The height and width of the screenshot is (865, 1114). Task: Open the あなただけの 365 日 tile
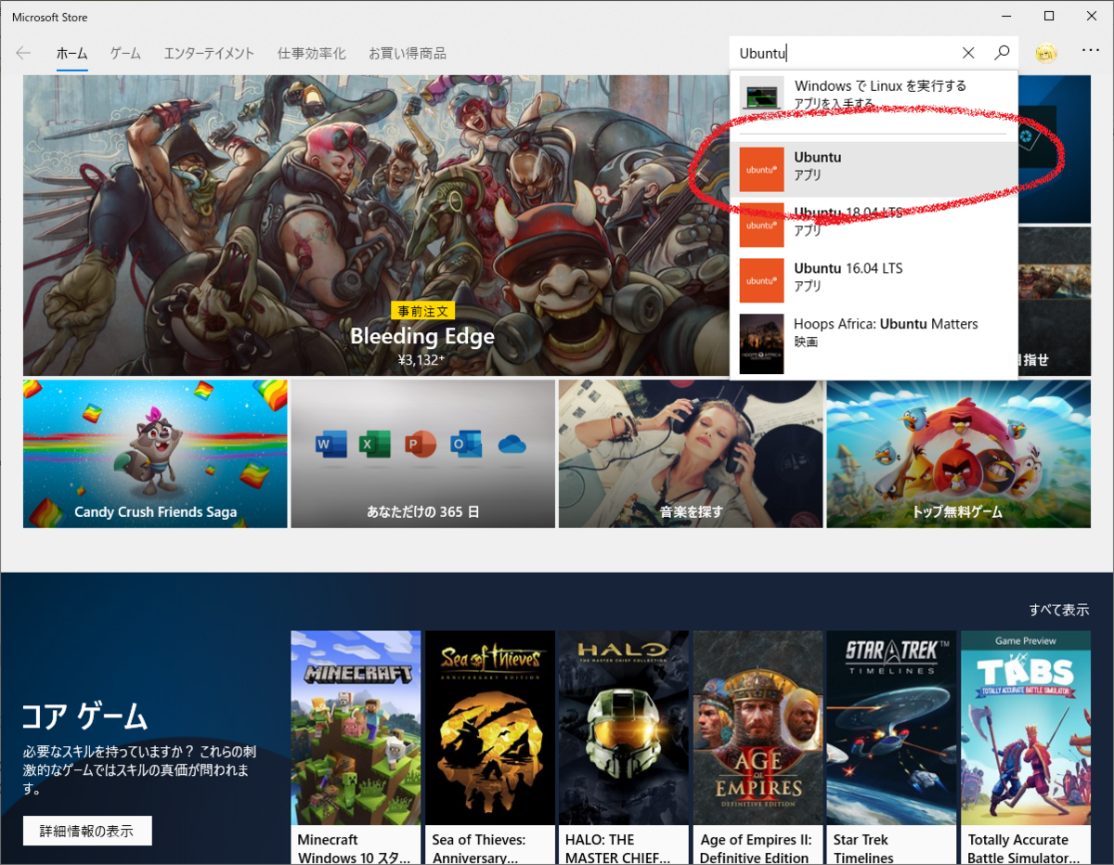[422, 454]
